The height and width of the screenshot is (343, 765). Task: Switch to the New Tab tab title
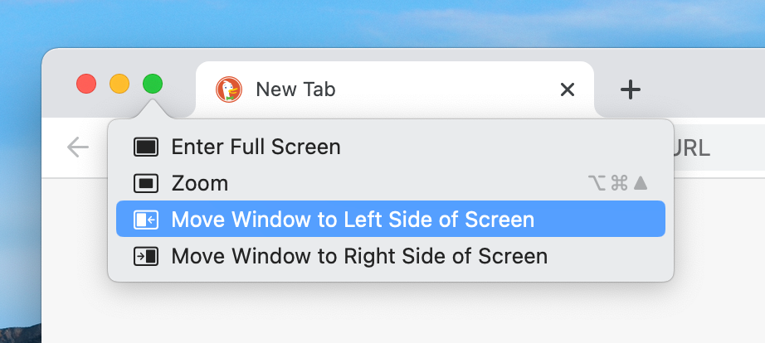click(295, 89)
